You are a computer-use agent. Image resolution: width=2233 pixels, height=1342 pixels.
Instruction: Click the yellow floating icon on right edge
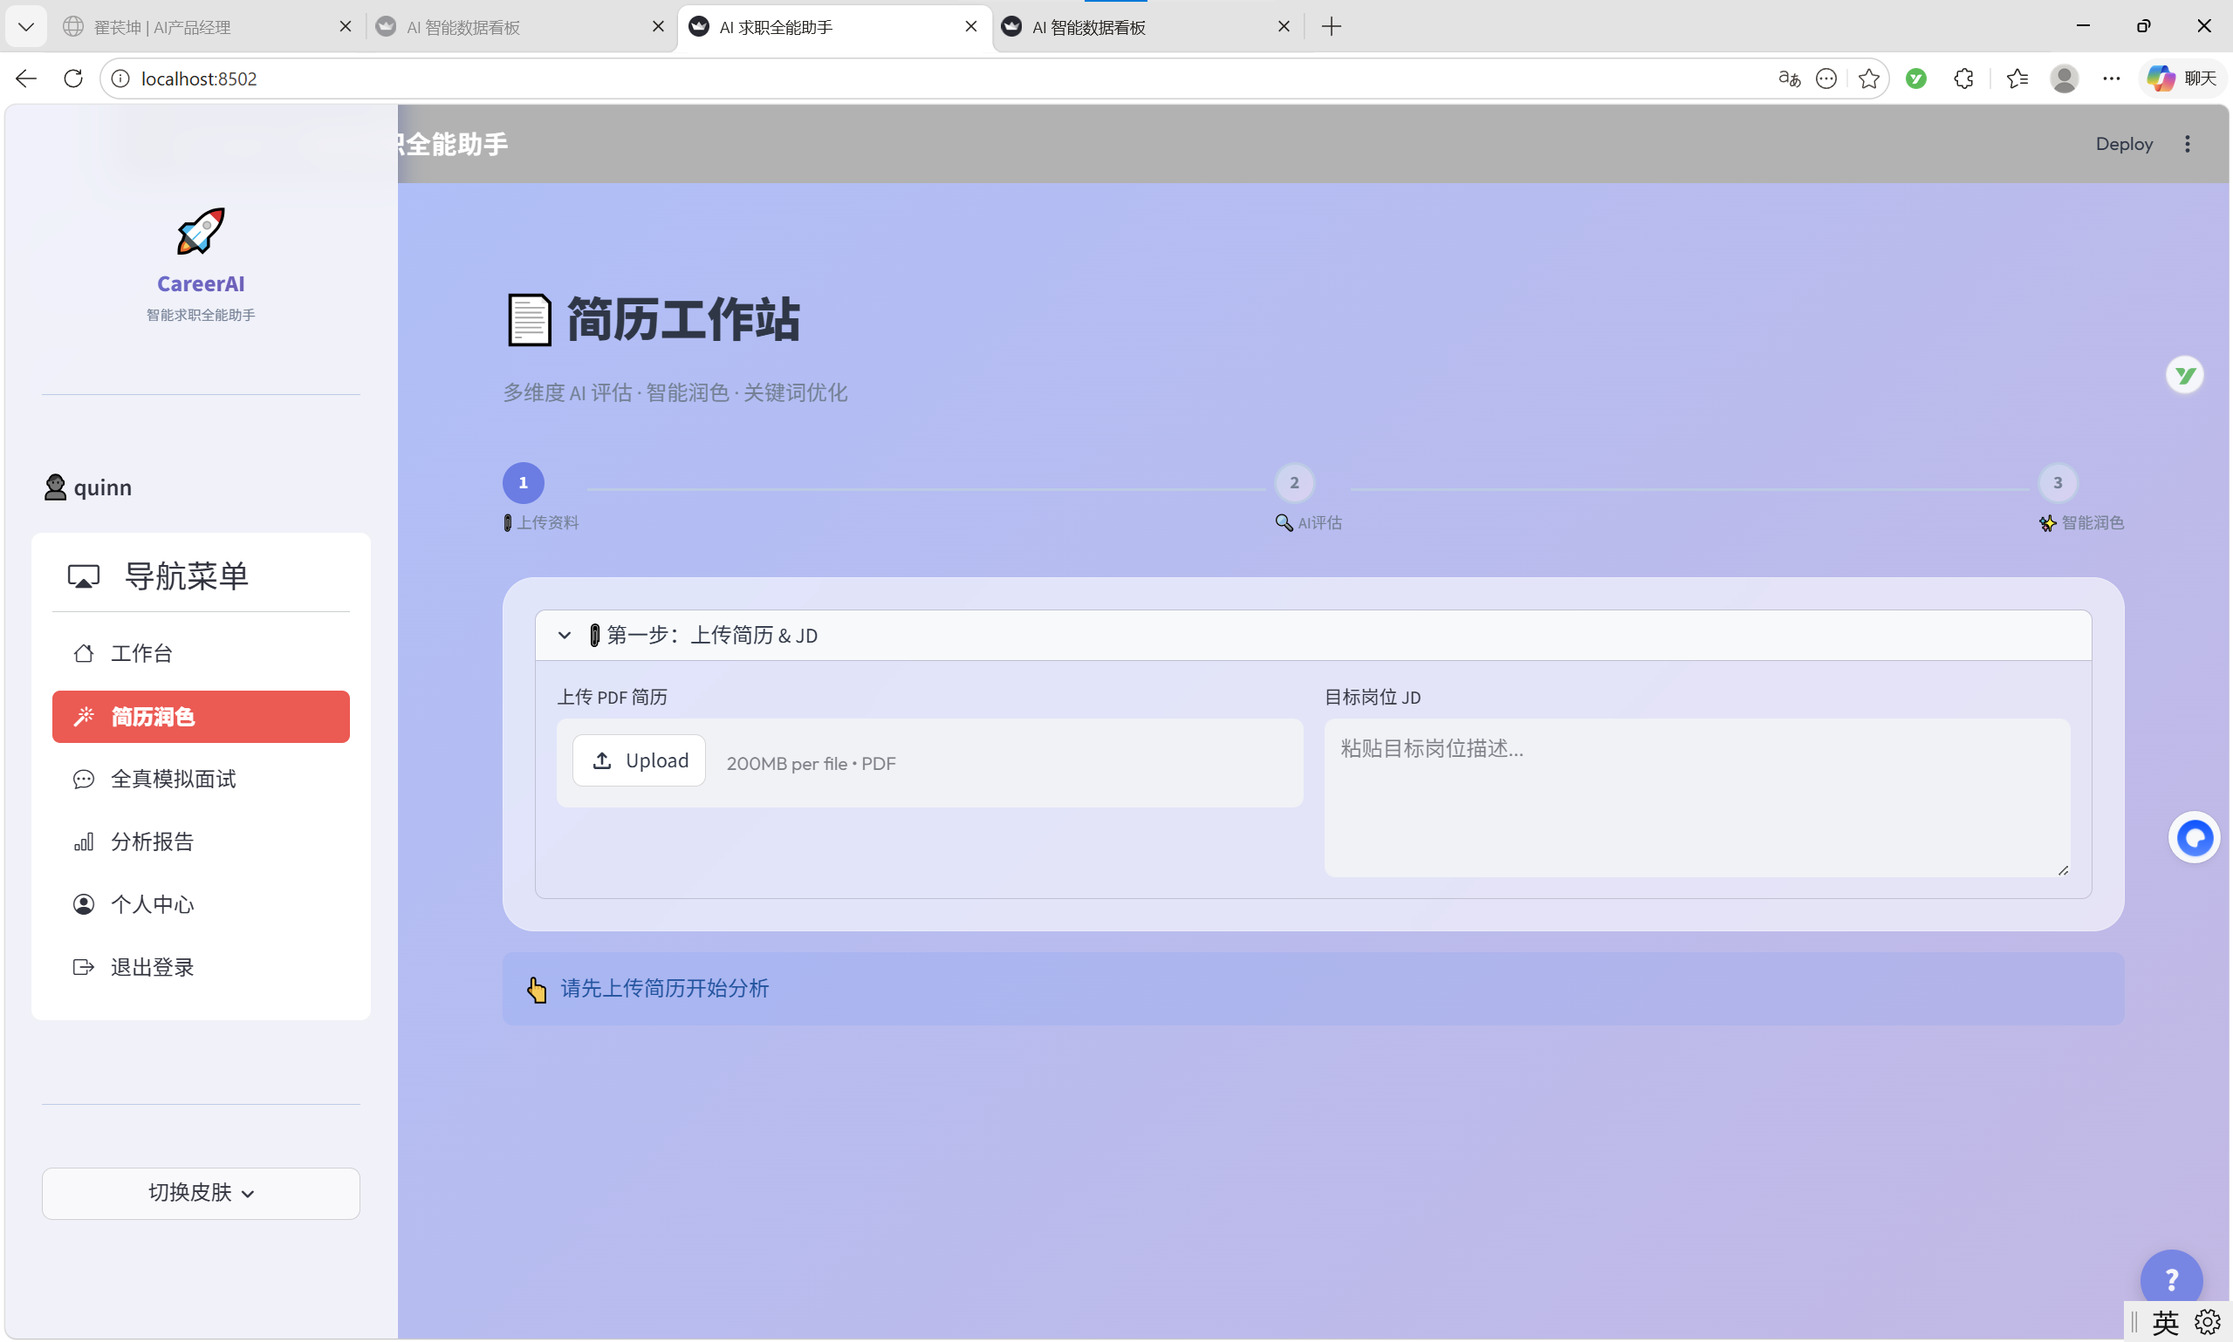pos(2184,374)
